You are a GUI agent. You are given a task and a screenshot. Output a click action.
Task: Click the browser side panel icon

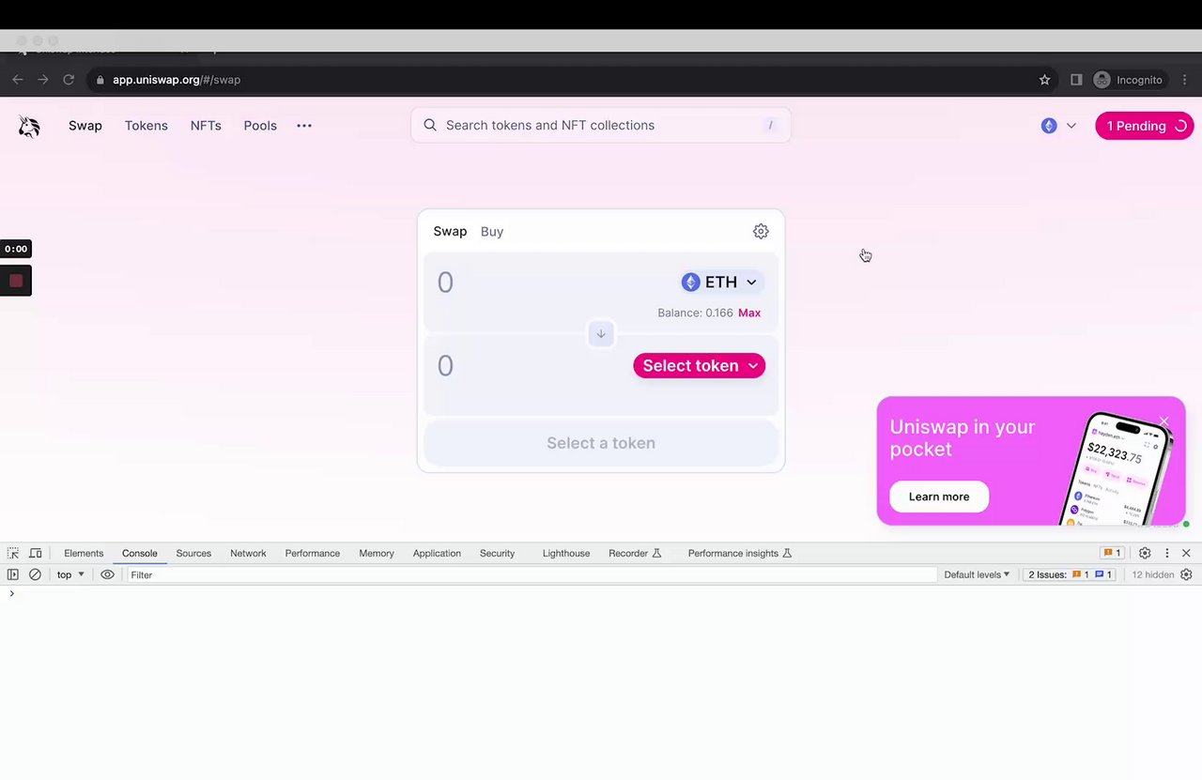[x=1076, y=80]
